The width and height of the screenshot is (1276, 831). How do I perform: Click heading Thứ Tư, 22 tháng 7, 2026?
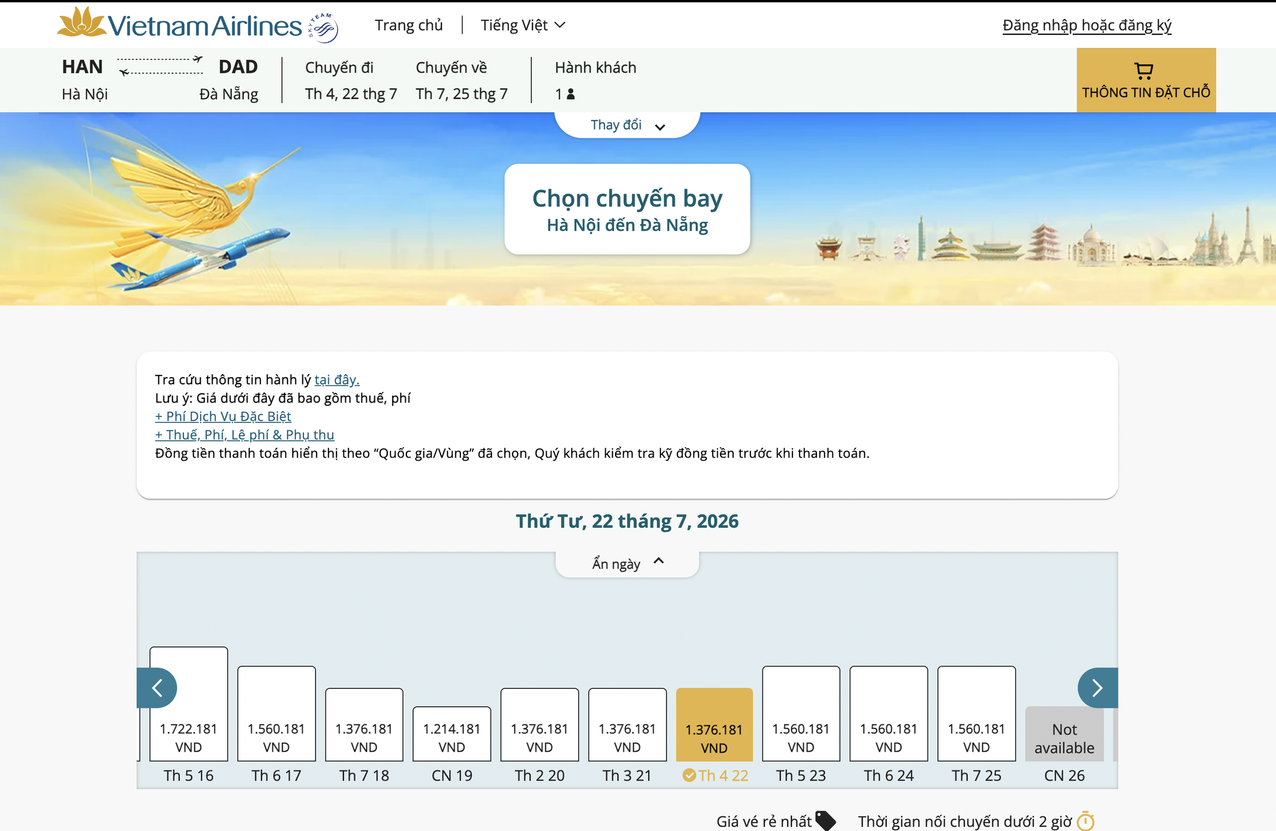coord(627,521)
